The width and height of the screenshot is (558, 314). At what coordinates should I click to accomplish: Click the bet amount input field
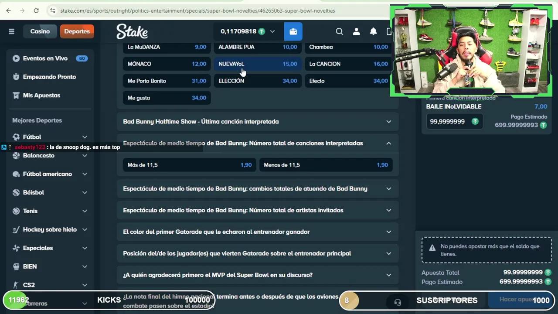455,122
